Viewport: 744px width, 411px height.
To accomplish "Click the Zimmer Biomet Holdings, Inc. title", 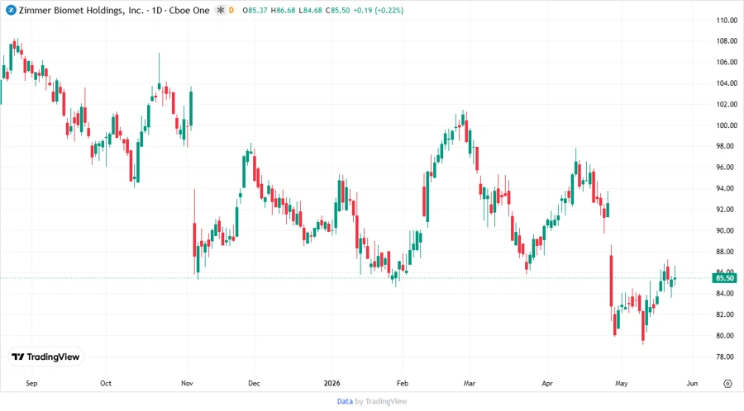I will pyautogui.click(x=81, y=10).
